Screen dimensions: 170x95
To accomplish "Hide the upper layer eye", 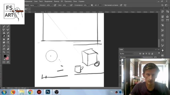I will click(x=120, y=65).
